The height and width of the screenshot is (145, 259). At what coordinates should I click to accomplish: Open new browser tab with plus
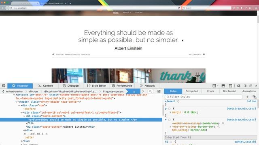pyautogui.click(x=70, y=3)
